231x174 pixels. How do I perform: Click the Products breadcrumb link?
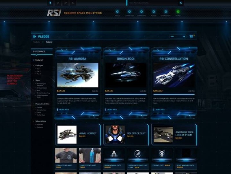point(36,42)
